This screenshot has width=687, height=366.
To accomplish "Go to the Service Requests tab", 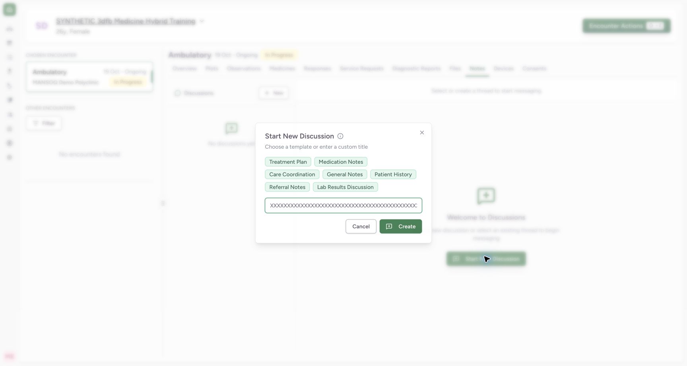I will (362, 69).
